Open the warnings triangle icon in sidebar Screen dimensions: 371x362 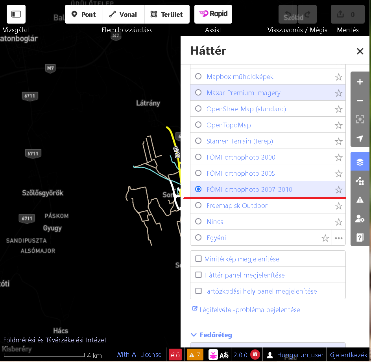coord(360,199)
